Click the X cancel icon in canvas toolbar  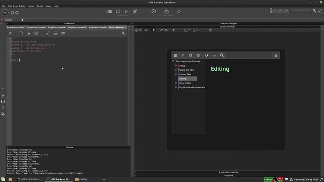141,30
